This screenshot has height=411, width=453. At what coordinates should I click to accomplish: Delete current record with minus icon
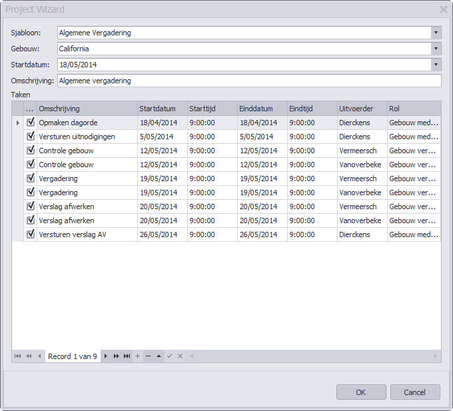[x=148, y=356]
